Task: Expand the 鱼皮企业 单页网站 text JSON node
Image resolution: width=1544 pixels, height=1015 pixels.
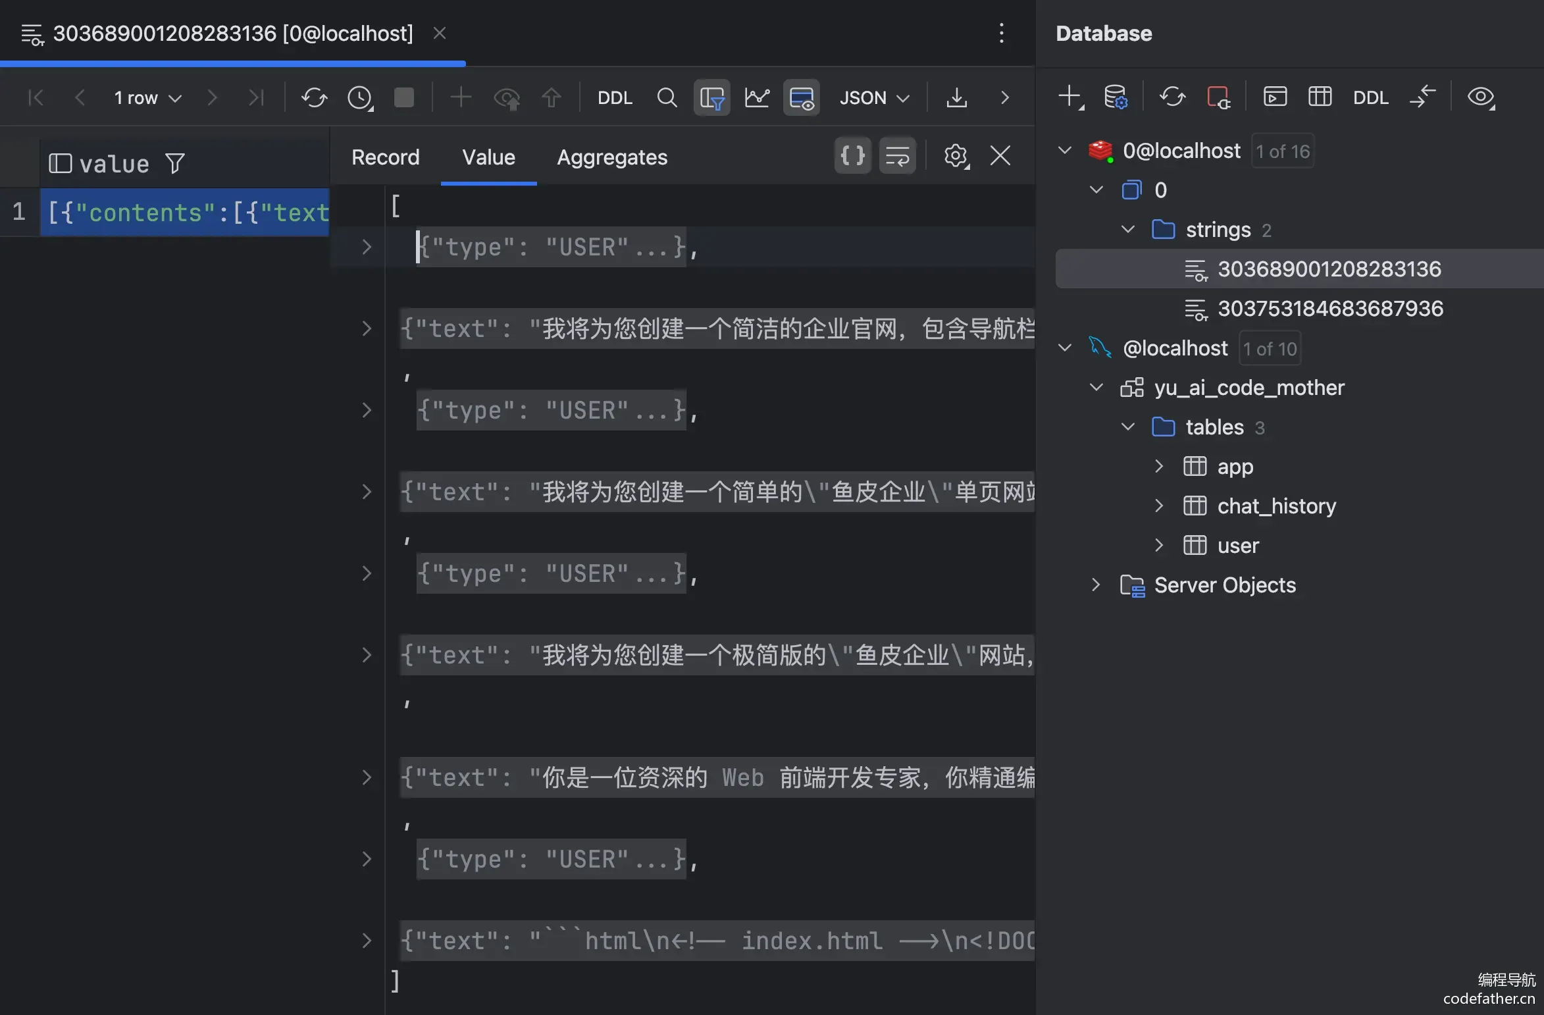Action: point(367,492)
